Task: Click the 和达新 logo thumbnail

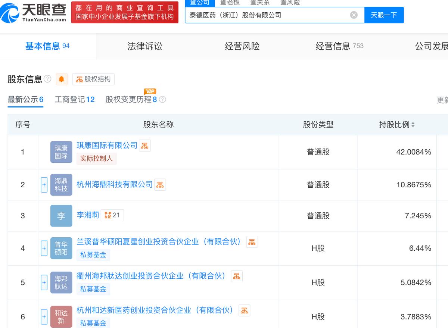Action: point(61,317)
